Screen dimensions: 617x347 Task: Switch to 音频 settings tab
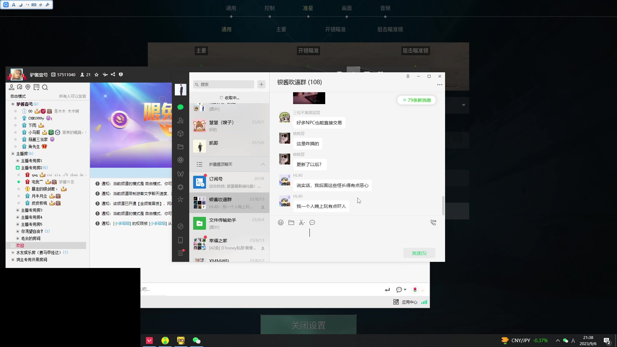(x=385, y=8)
